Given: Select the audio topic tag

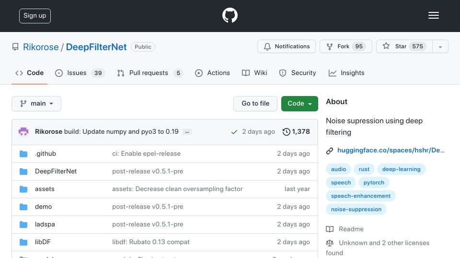Looking at the screenshot, I should click(x=338, y=169).
